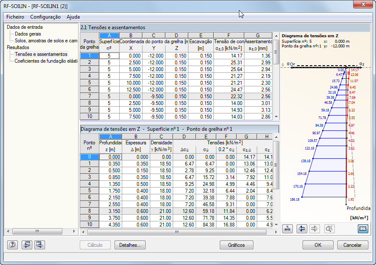This screenshot has width=376, height=265.
Task: Click the crossed magnifier reset view icon
Action: click(329, 229)
